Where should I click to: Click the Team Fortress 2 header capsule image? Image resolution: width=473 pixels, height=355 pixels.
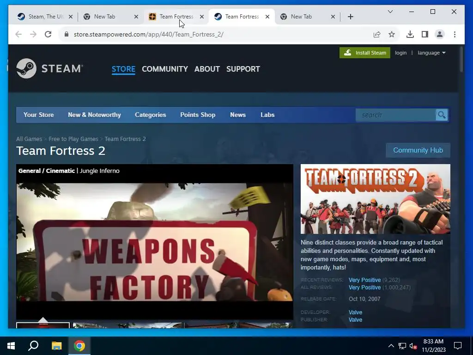click(x=375, y=199)
